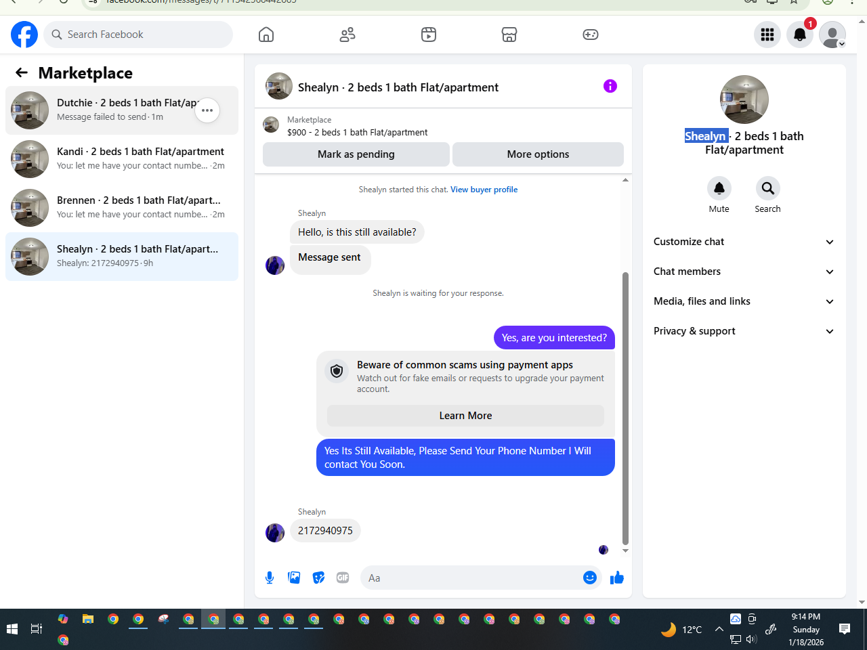Open File Explorer from the taskbar
Screen dimensions: 867x650
pyautogui.click(x=88, y=619)
